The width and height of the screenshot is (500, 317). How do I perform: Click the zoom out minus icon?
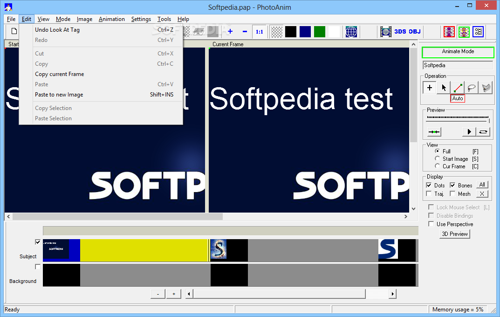(x=245, y=32)
